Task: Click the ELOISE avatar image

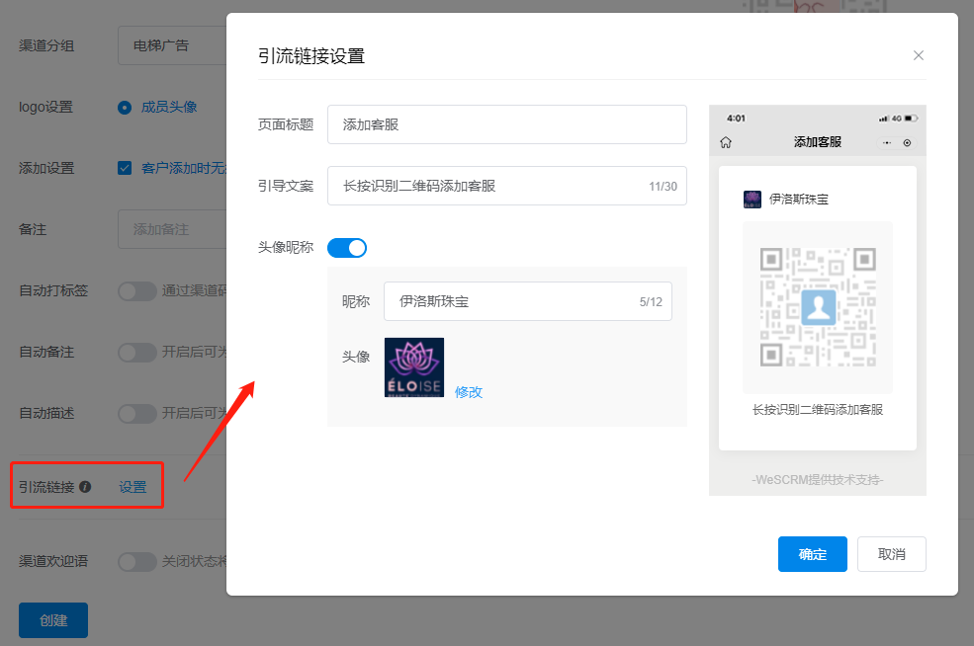Action: coord(413,367)
